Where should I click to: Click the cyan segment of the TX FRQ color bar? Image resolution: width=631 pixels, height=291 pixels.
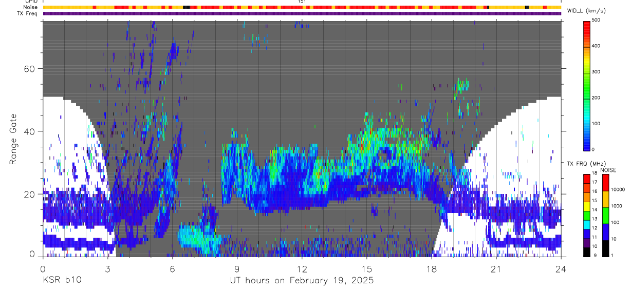pyautogui.click(x=587, y=224)
